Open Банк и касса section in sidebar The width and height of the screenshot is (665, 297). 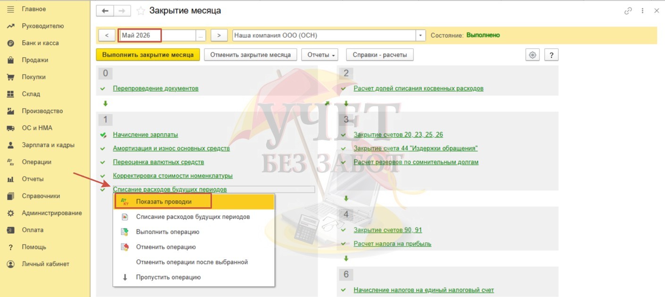point(40,43)
